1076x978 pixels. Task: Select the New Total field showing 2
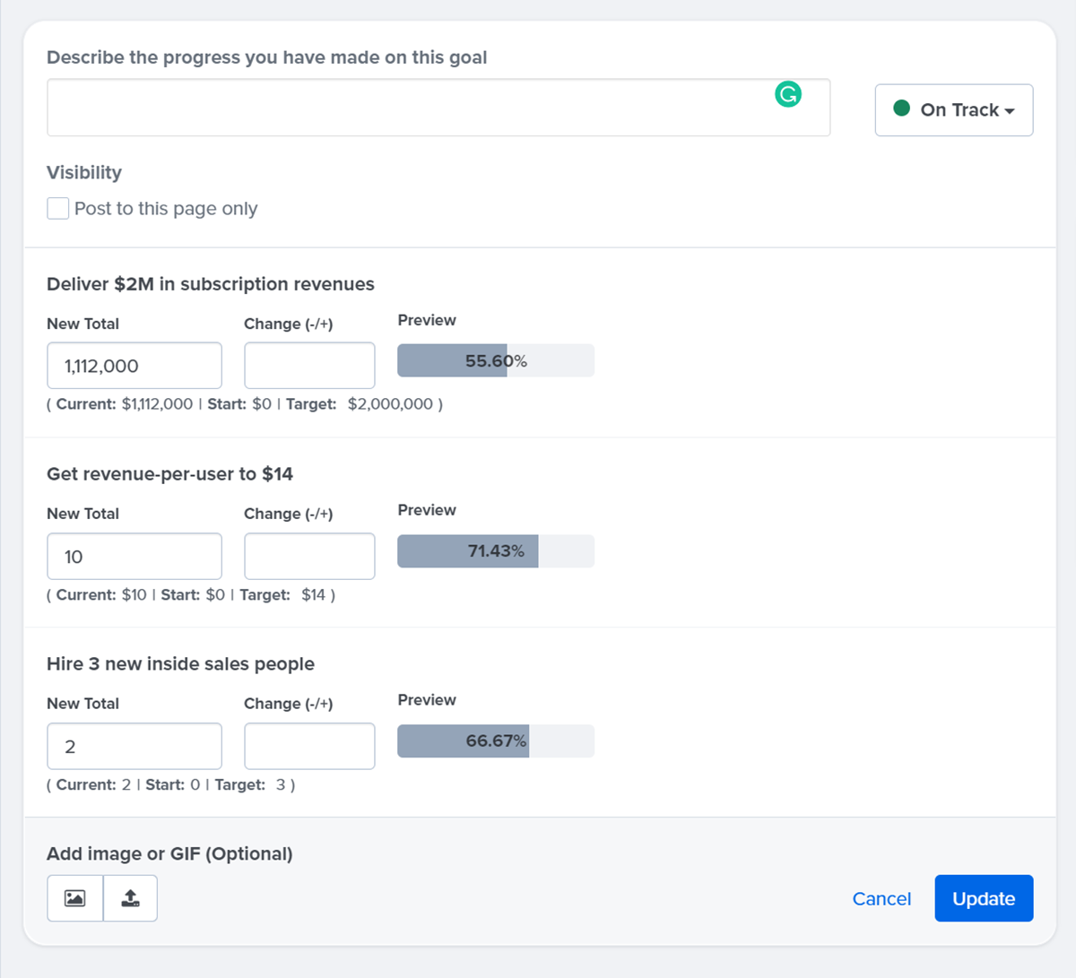[x=134, y=746]
